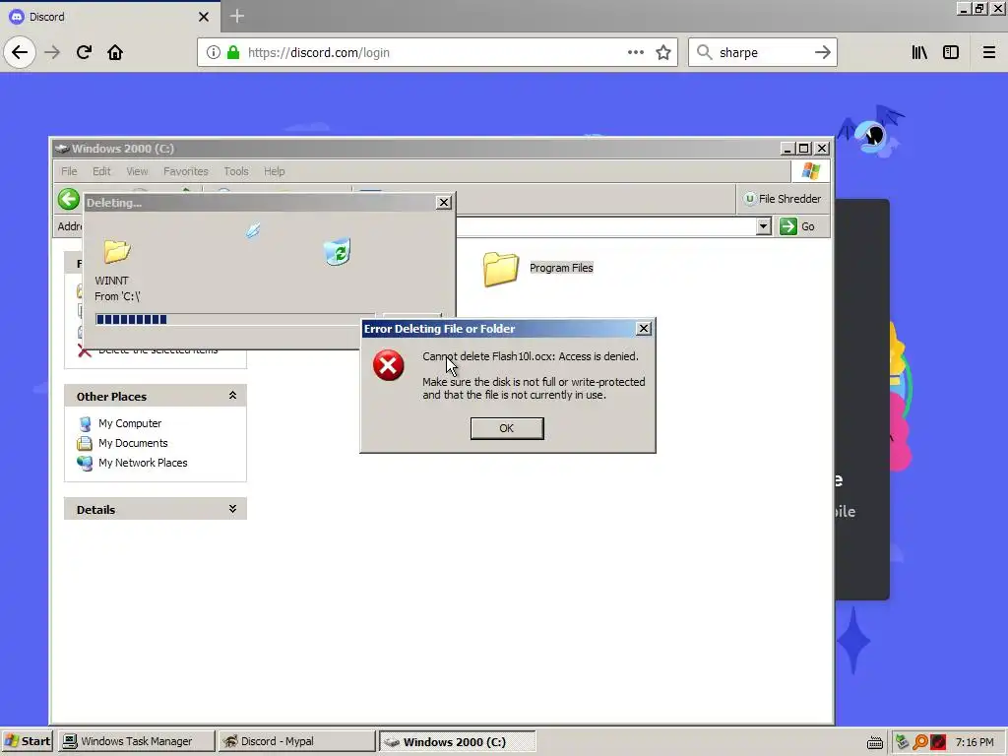The height and width of the screenshot is (756, 1008).
Task: Open site information icon in address bar
Action: click(213, 52)
